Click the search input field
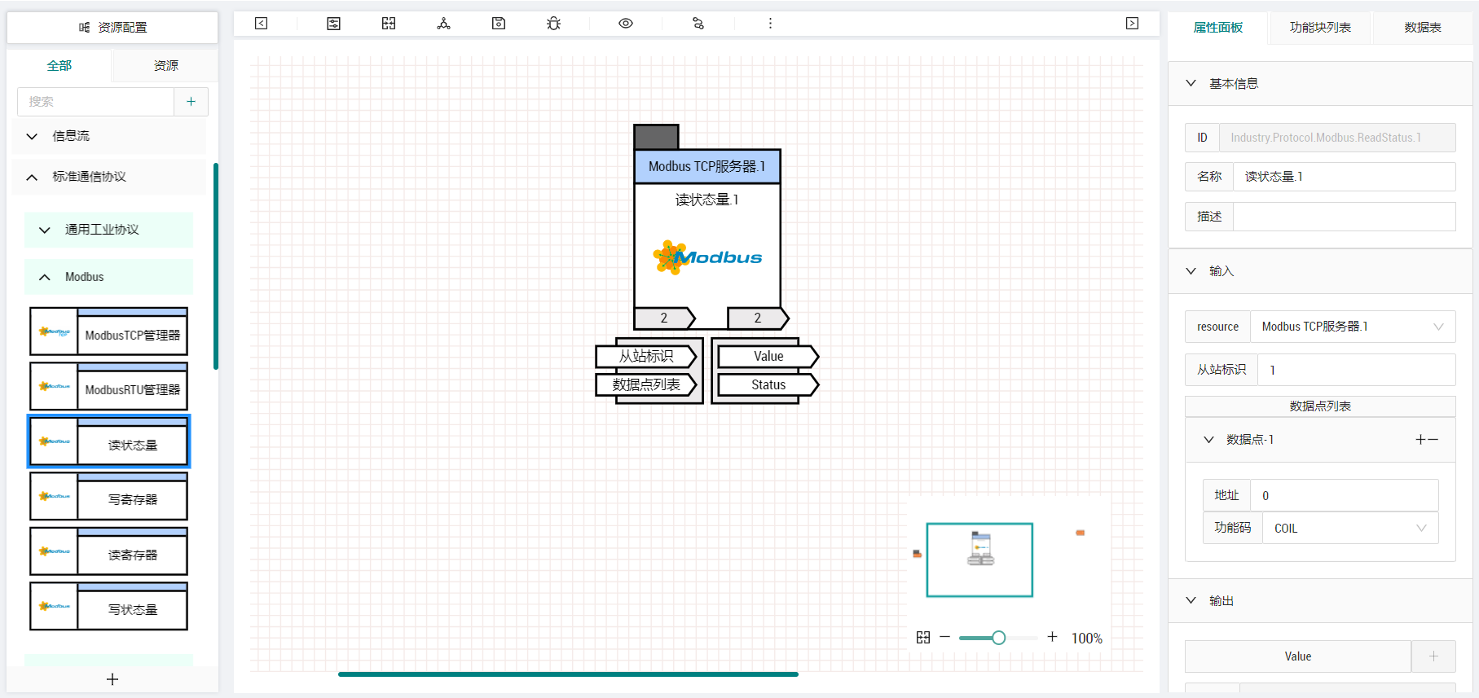 pos(96,102)
